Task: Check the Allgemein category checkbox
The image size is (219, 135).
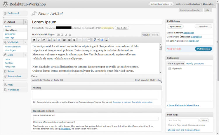Action: (170, 69)
